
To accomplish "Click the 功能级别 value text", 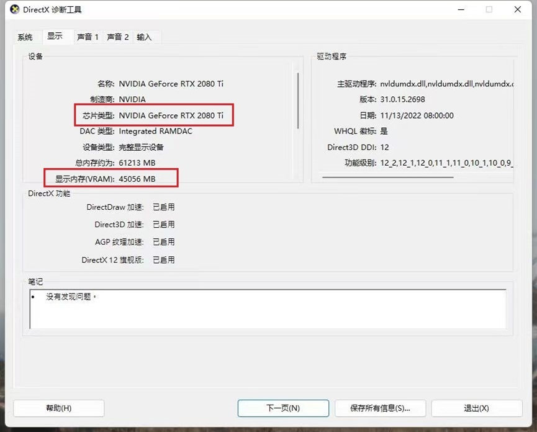I will click(x=446, y=163).
